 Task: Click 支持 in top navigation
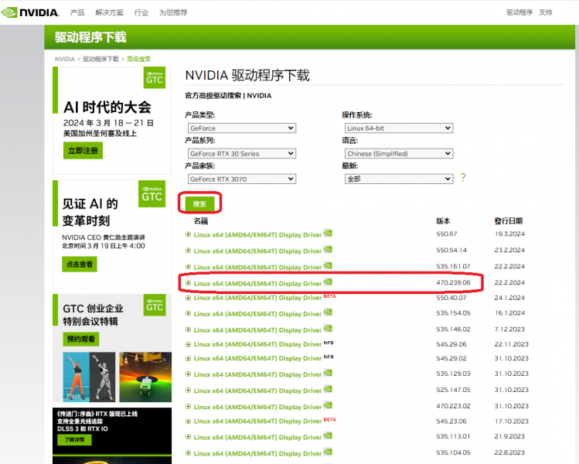(x=546, y=12)
